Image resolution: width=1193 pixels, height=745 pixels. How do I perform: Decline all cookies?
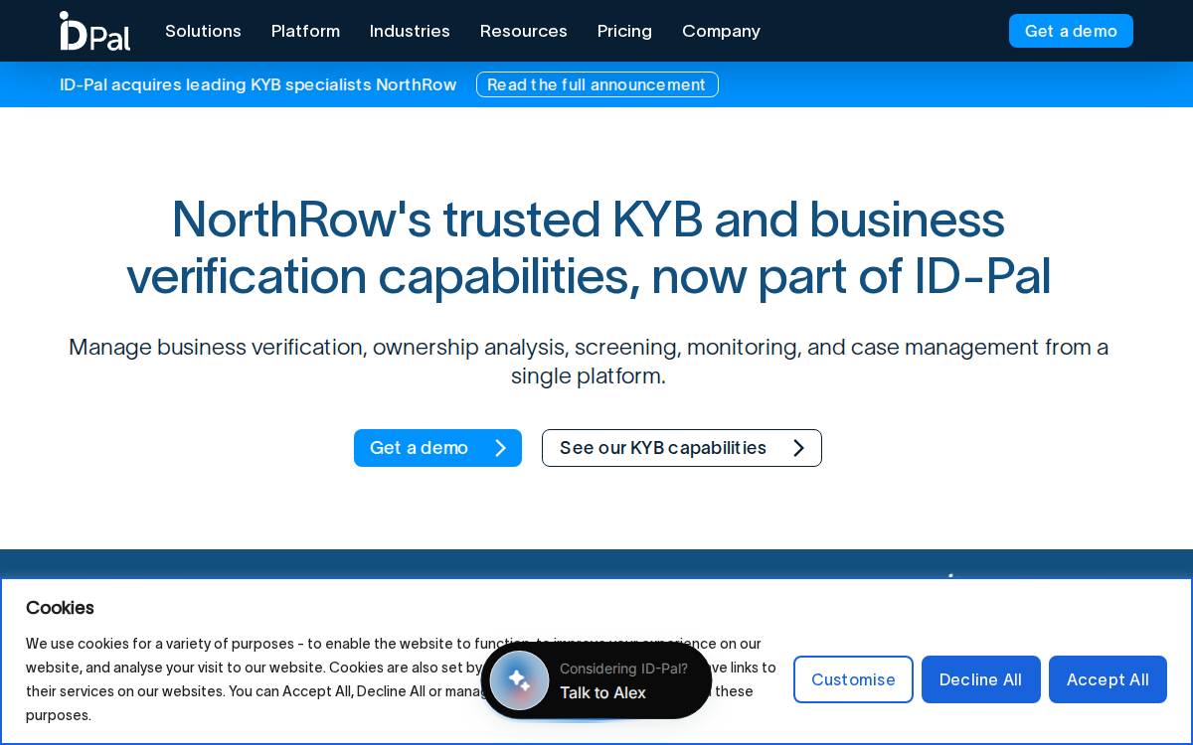pyautogui.click(x=980, y=679)
